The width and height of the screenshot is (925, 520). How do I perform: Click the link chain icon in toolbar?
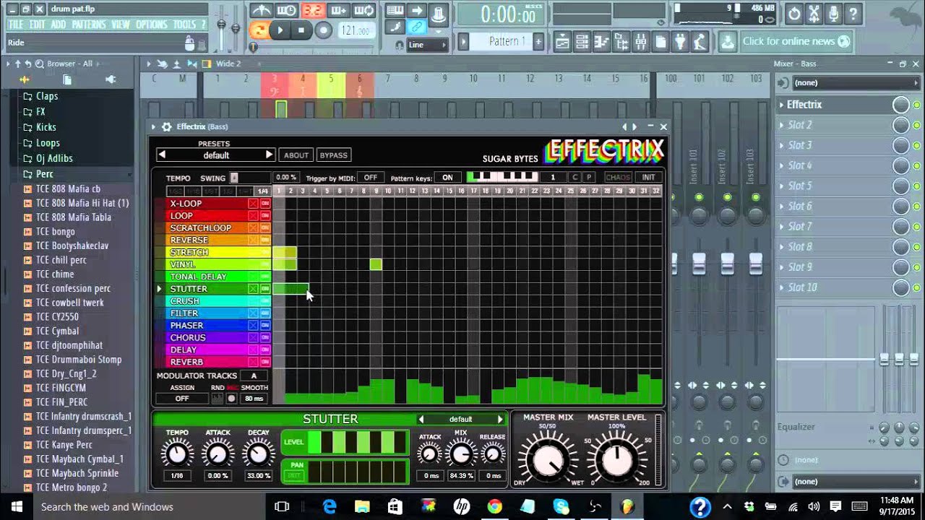pos(416,27)
